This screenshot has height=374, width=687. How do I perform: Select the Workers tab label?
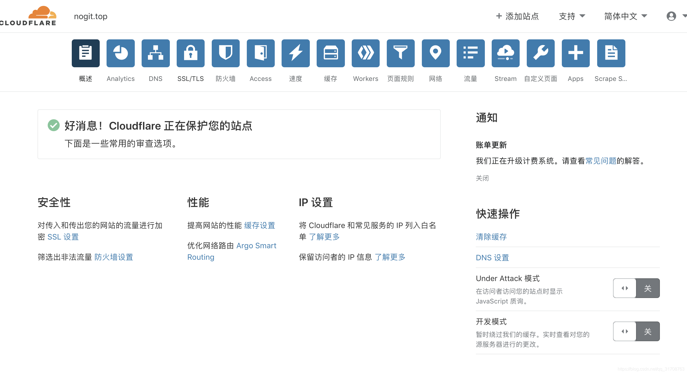coord(366,79)
